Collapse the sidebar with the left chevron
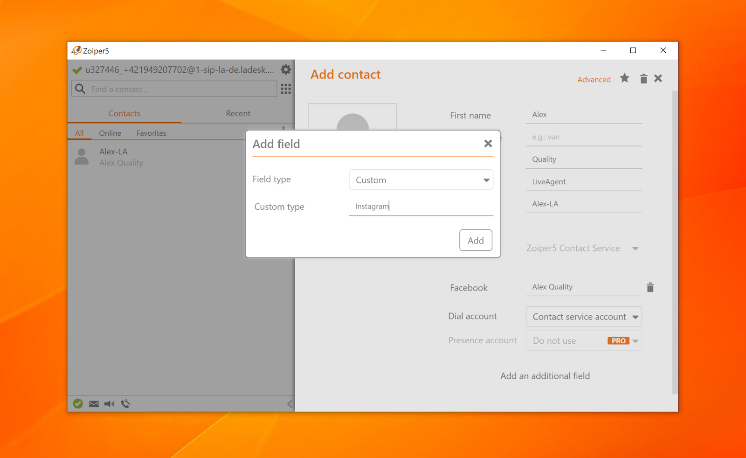This screenshot has width=746, height=458. pyautogui.click(x=290, y=404)
